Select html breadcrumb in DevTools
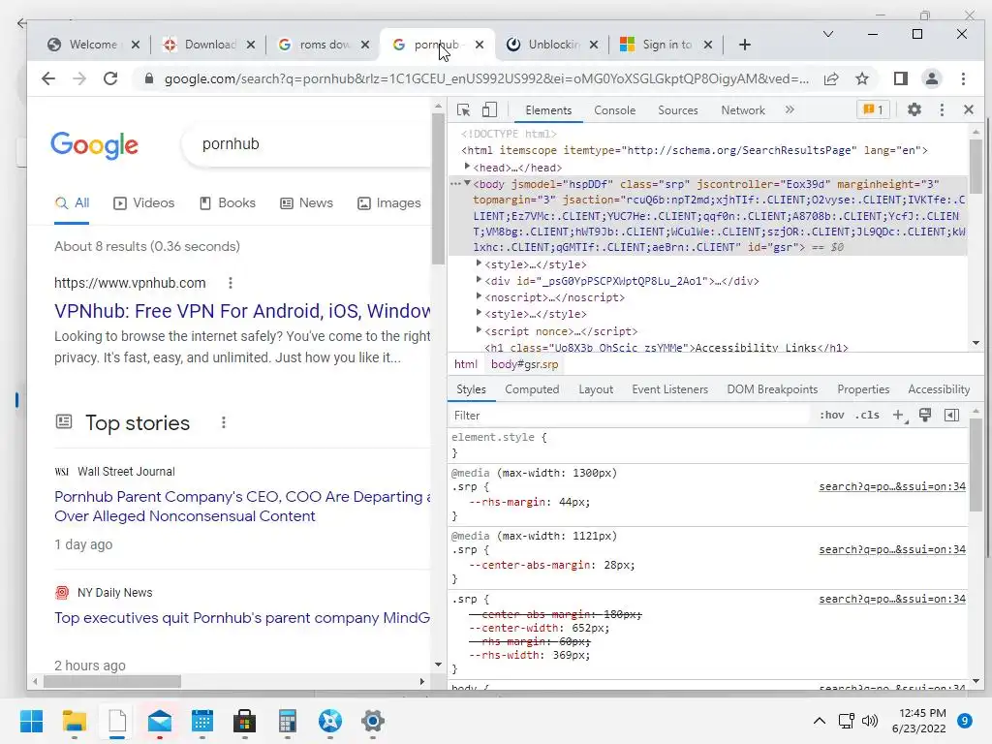The image size is (992, 744). click(x=466, y=364)
